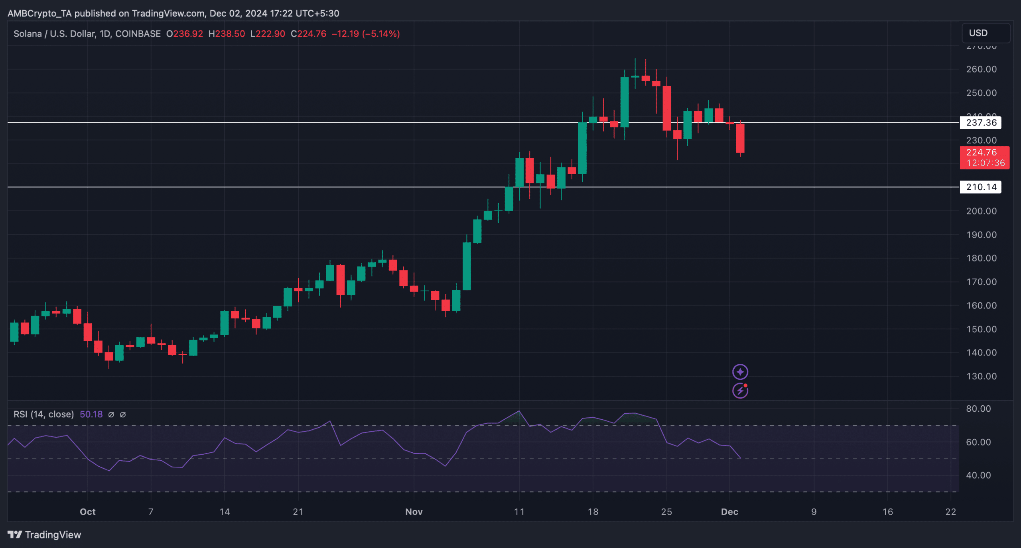Click the RSI 60.00 scale label
Image resolution: width=1021 pixels, height=548 pixels.
[x=978, y=442]
